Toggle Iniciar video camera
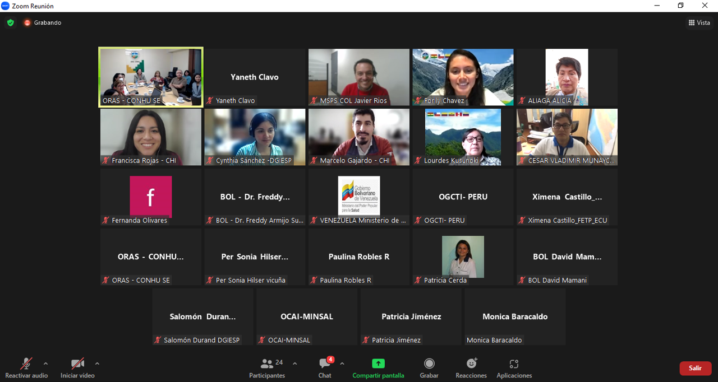Viewport: 718px width, 382px height. point(77,364)
